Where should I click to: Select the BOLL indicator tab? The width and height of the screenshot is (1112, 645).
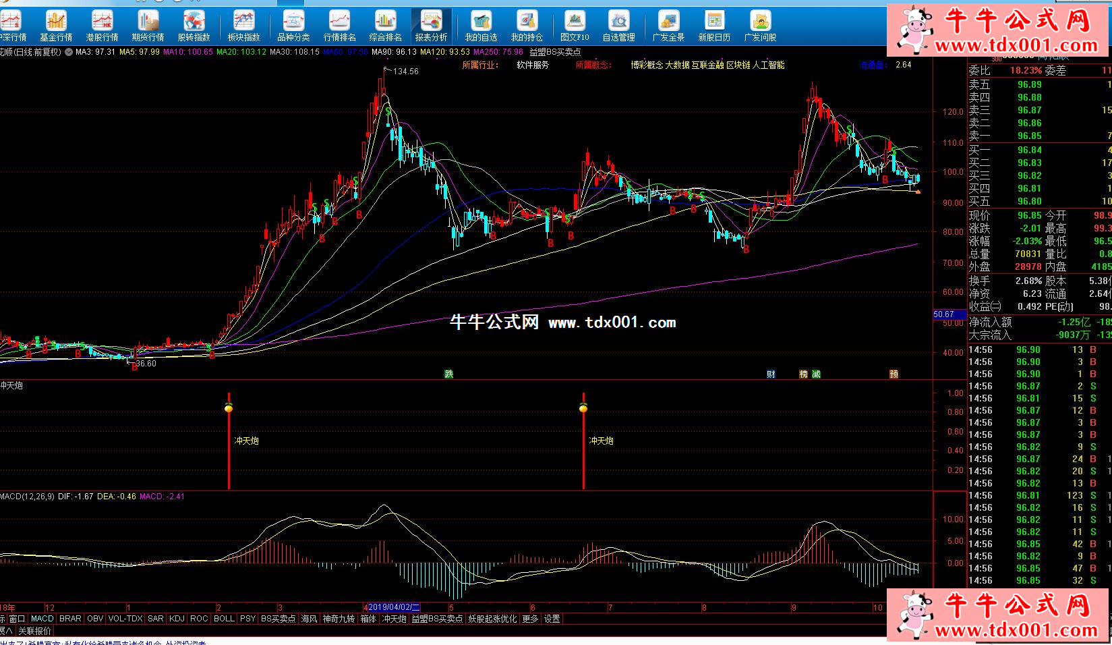point(224,619)
